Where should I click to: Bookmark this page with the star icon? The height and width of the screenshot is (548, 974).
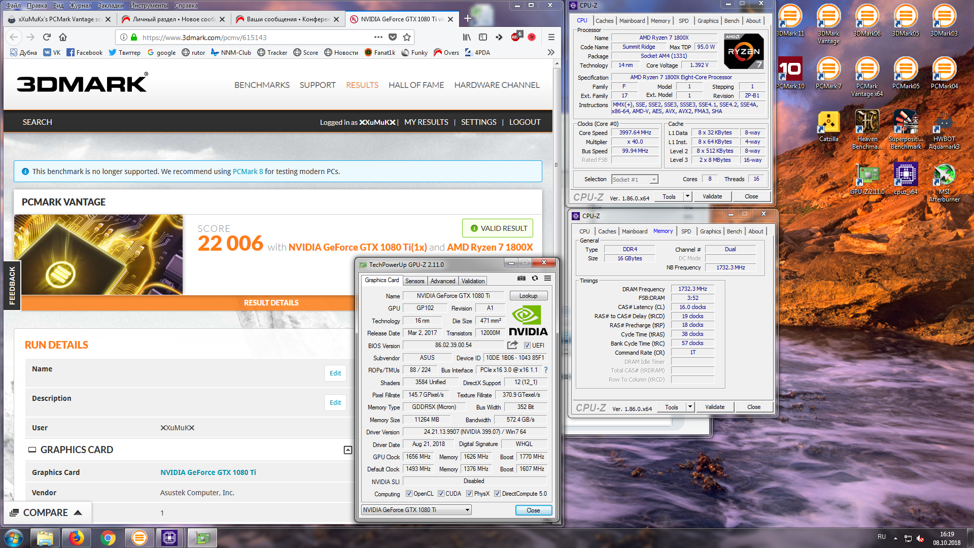click(x=407, y=37)
